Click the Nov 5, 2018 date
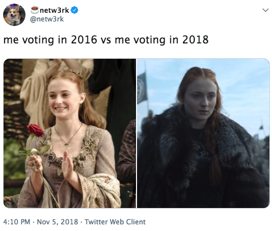Viewport: 272px width, 231px height. 57,222
